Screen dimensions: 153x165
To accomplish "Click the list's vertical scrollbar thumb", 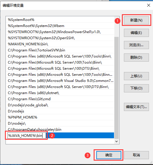I will (x=116, y=88).
